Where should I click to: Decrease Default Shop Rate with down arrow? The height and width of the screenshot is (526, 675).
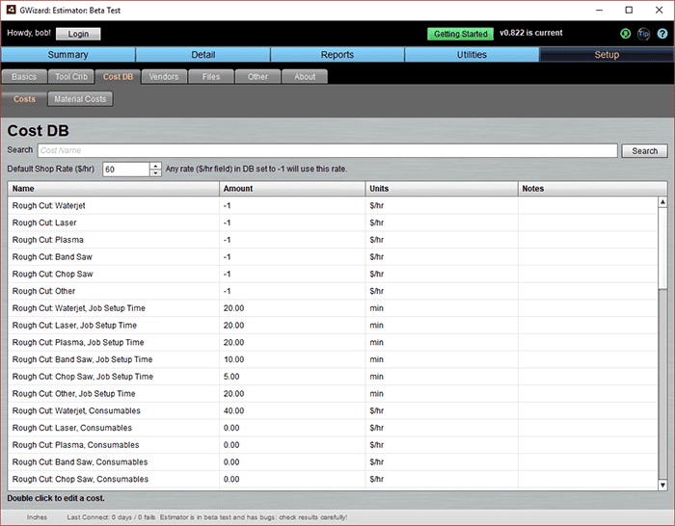coord(155,172)
